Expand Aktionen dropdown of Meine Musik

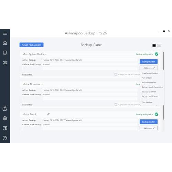tap(149, 128)
